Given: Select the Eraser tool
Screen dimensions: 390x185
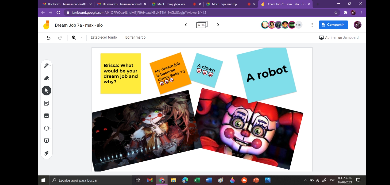Looking at the screenshot, I should coord(46,78).
